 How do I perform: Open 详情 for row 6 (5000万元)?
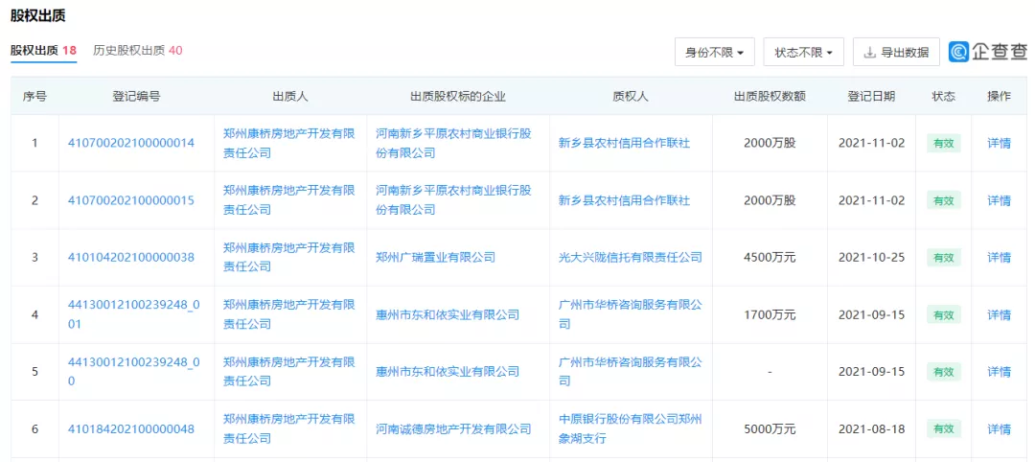click(999, 429)
